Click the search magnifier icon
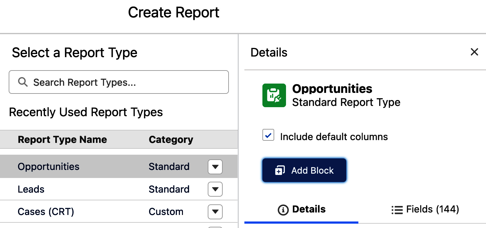This screenshot has height=228, width=486. point(23,82)
